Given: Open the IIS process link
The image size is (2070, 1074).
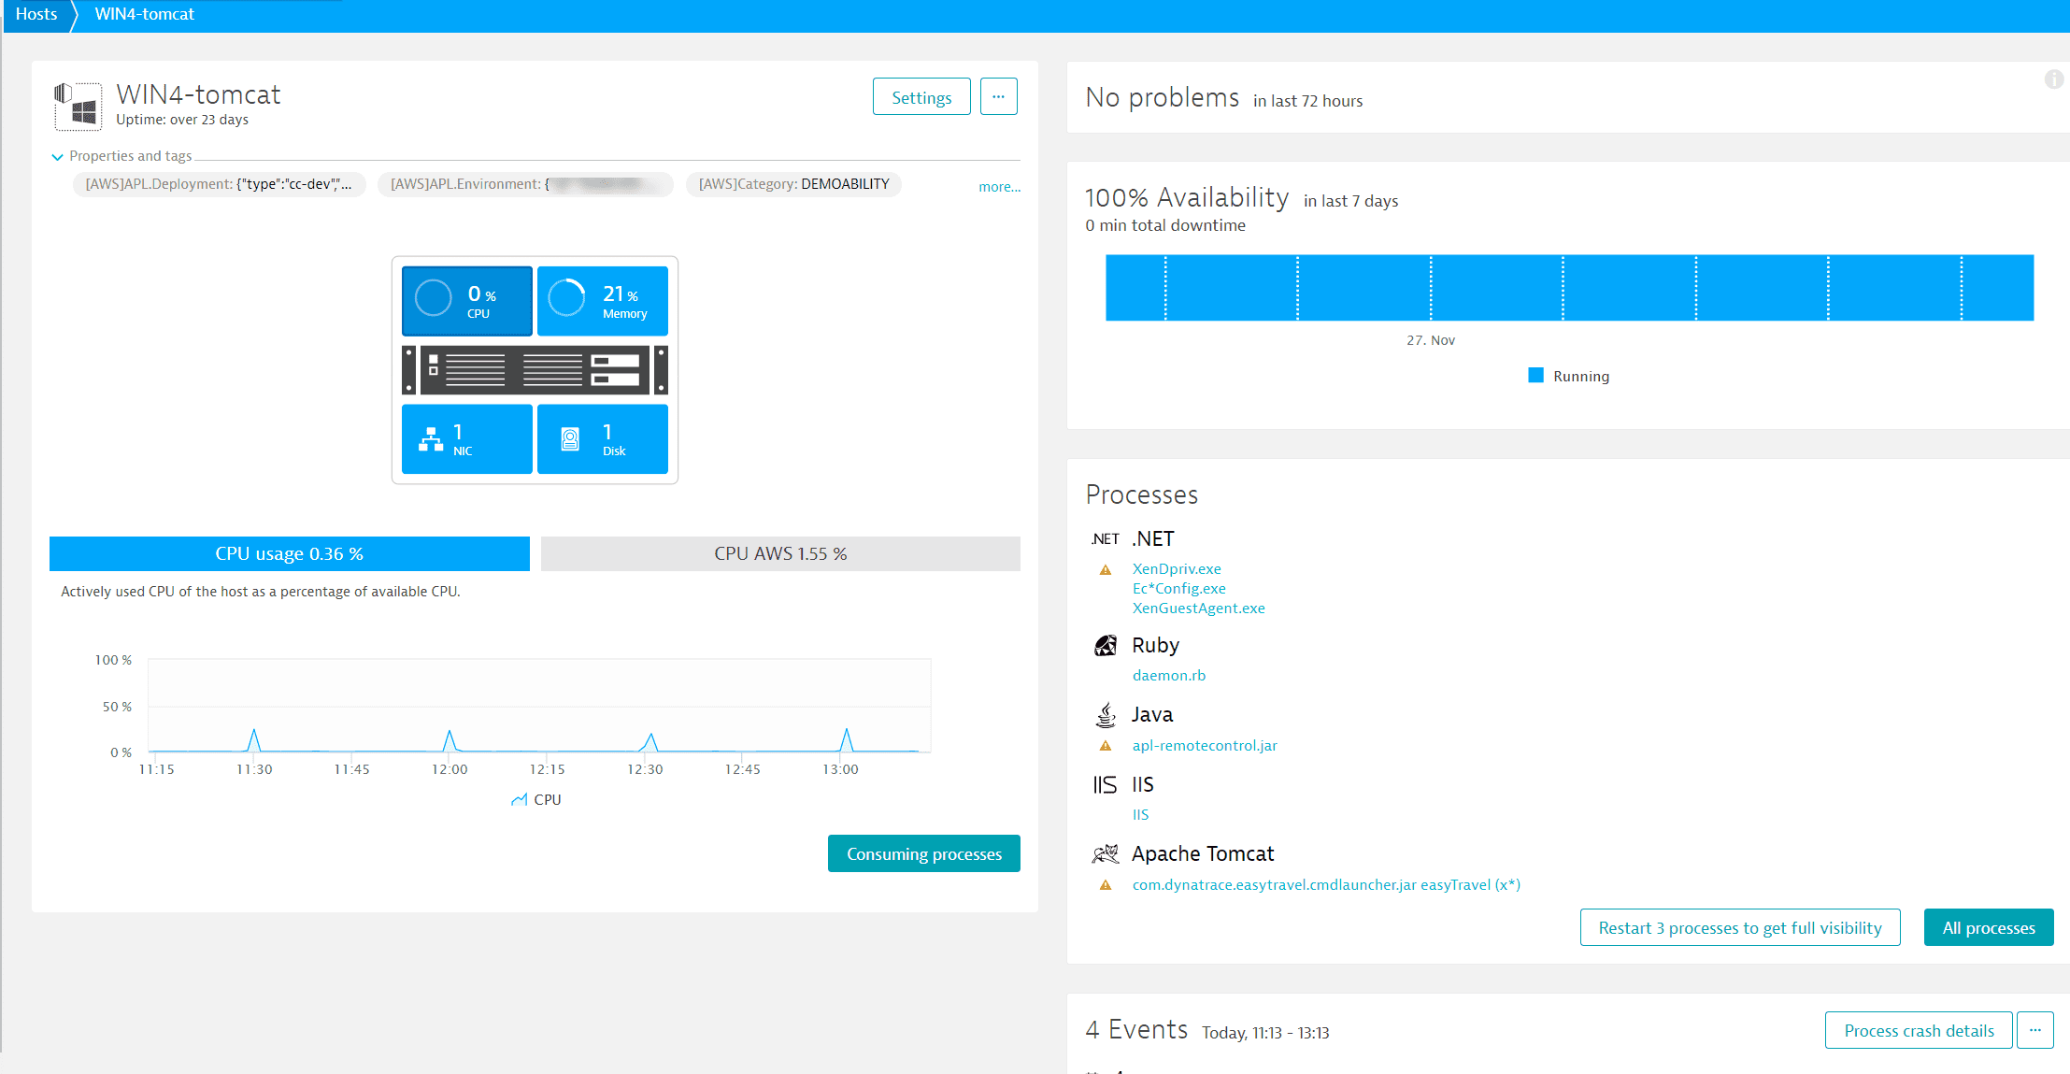Looking at the screenshot, I should 1141,815.
